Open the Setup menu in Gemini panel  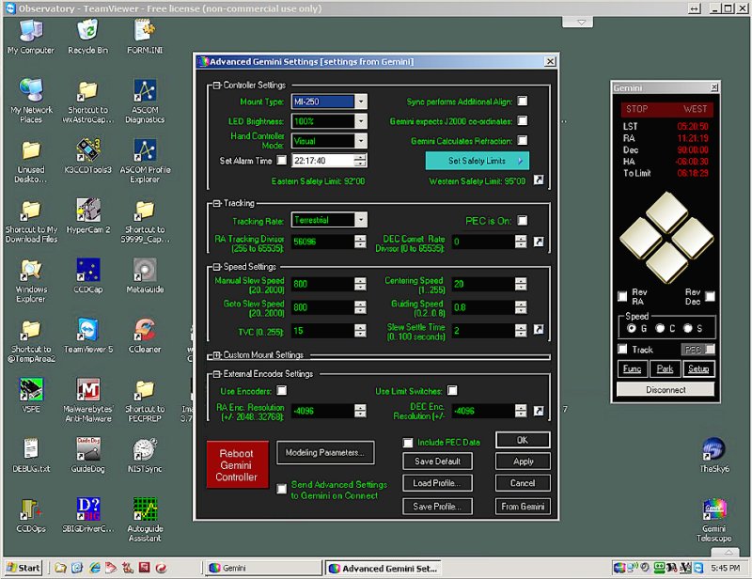pos(698,368)
